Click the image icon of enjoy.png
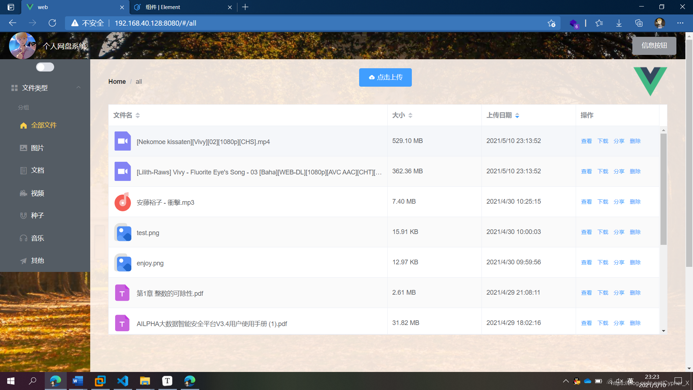This screenshot has width=693, height=390. point(123,263)
